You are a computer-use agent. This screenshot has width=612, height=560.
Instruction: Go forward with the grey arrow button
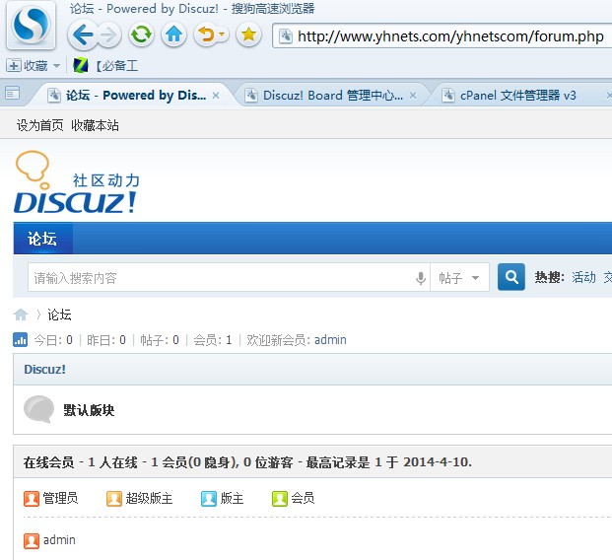point(108,35)
